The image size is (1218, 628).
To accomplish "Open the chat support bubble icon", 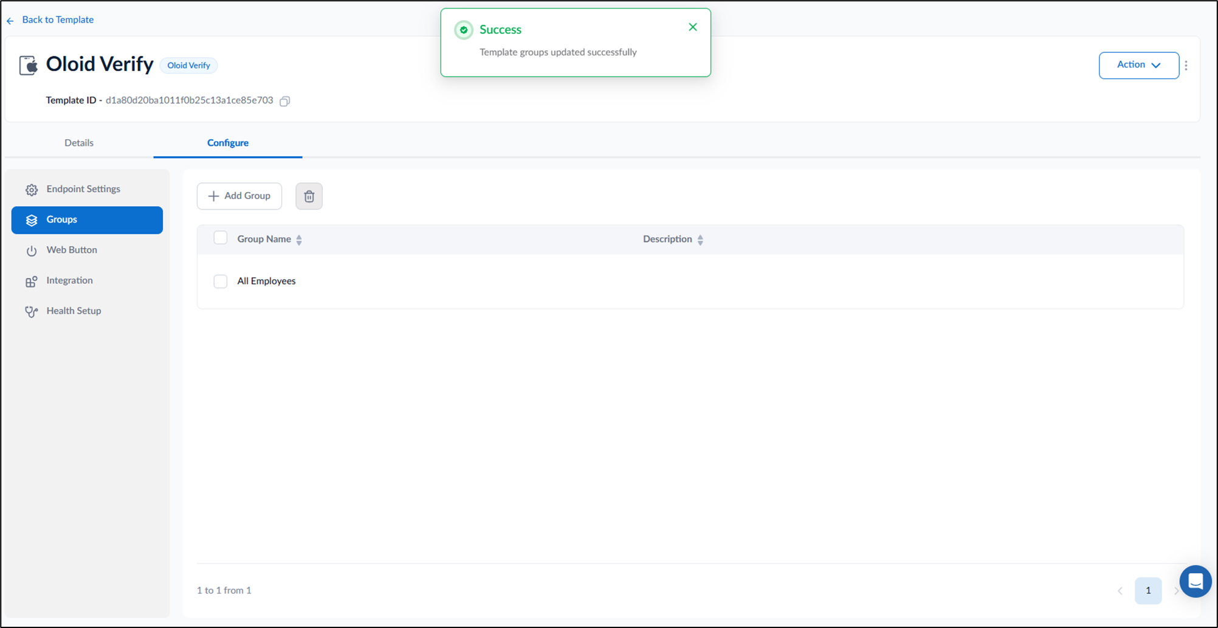I will tap(1195, 581).
